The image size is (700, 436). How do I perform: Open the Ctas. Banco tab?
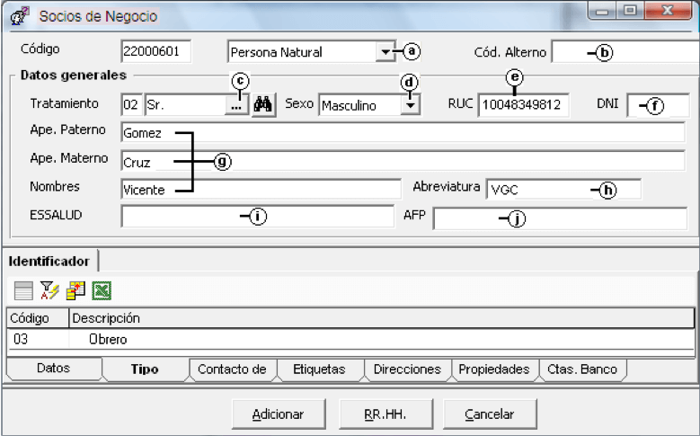click(581, 369)
